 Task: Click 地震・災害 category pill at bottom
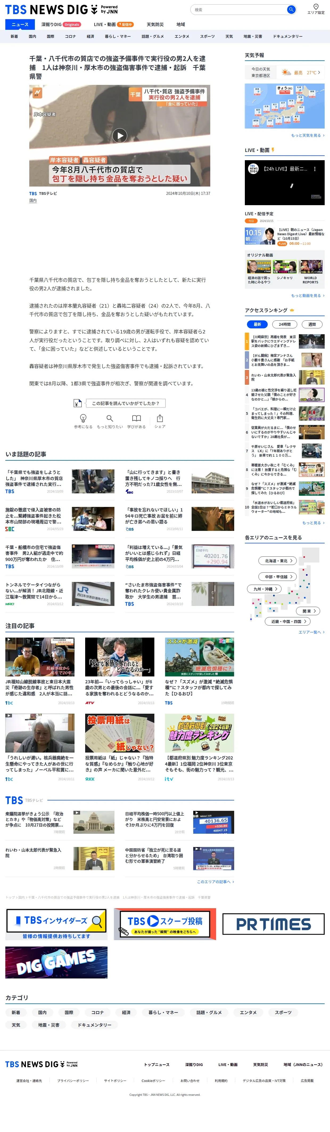click(x=49, y=1025)
